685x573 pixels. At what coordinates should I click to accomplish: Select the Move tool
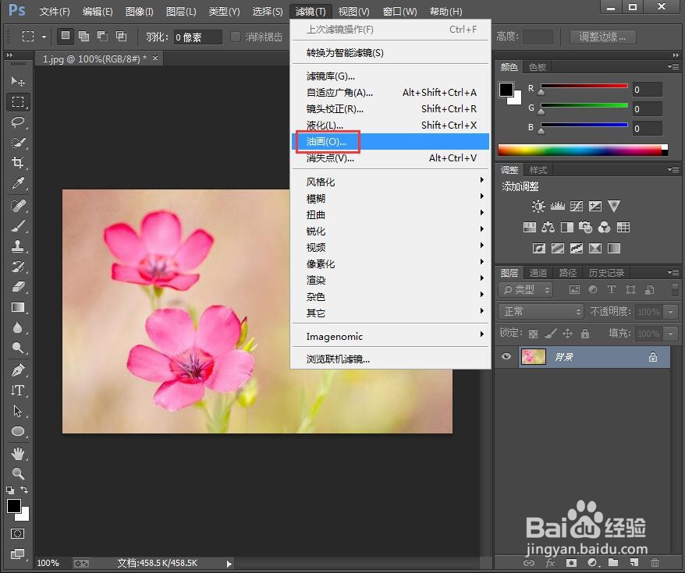pyautogui.click(x=17, y=81)
